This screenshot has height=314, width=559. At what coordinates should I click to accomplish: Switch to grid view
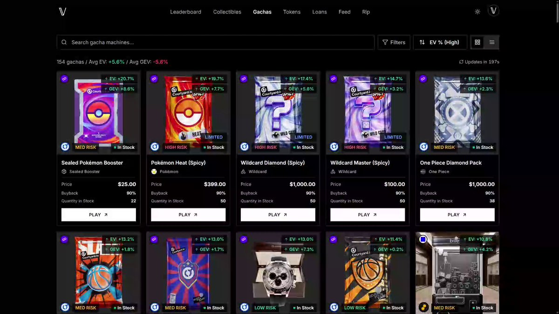tap(477, 42)
